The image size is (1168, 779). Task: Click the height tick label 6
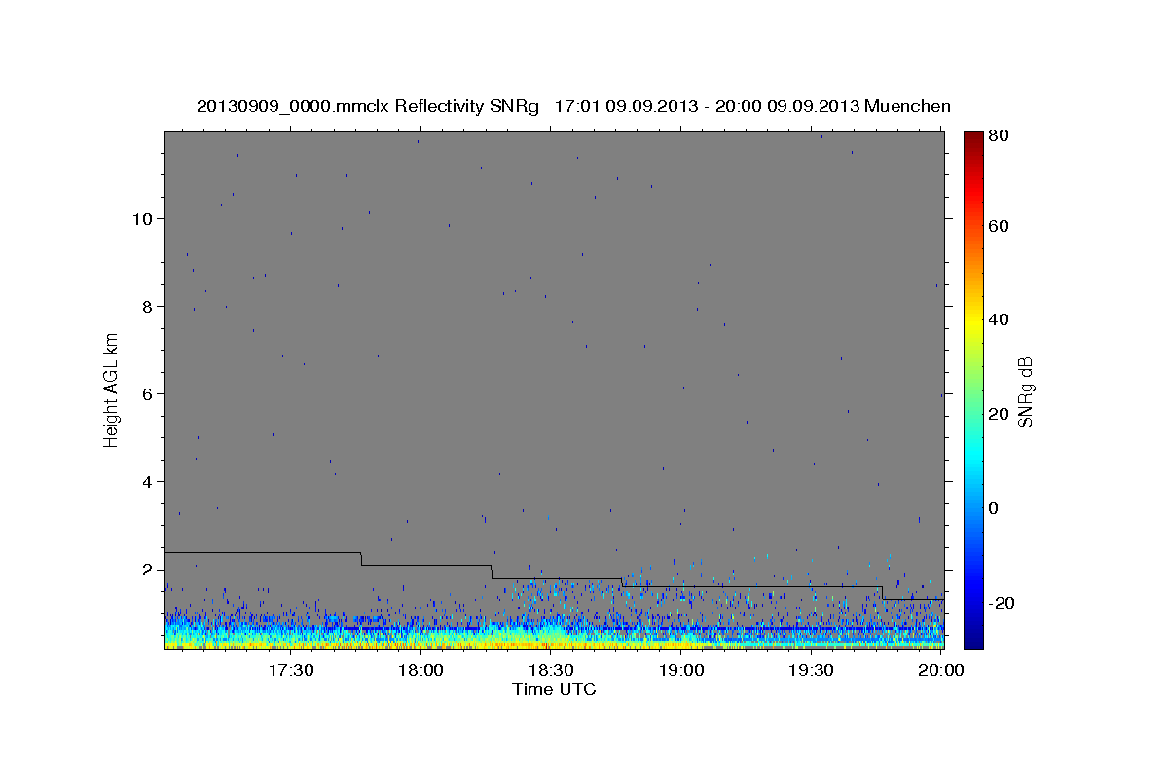pyautogui.click(x=146, y=393)
